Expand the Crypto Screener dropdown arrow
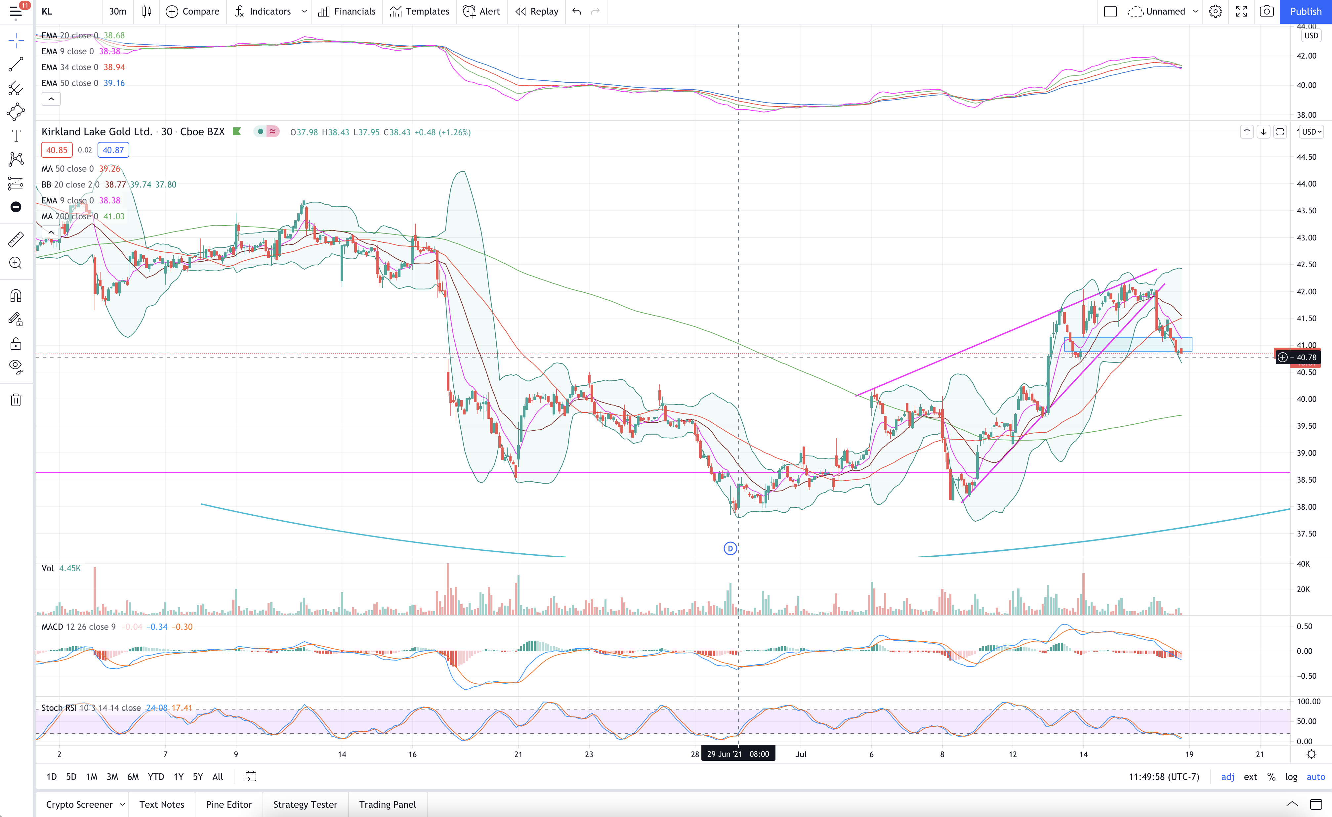 tap(122, 804)
